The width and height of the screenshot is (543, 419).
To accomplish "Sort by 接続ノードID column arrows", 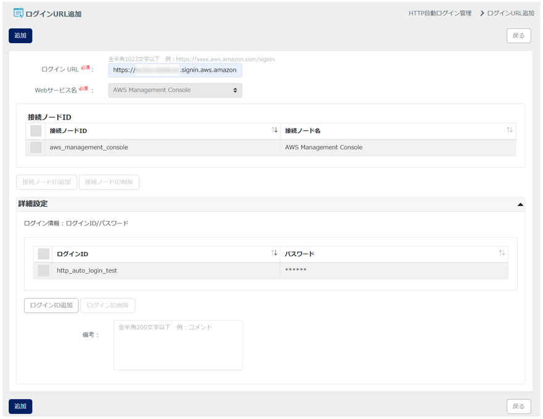I will [274, 130].
